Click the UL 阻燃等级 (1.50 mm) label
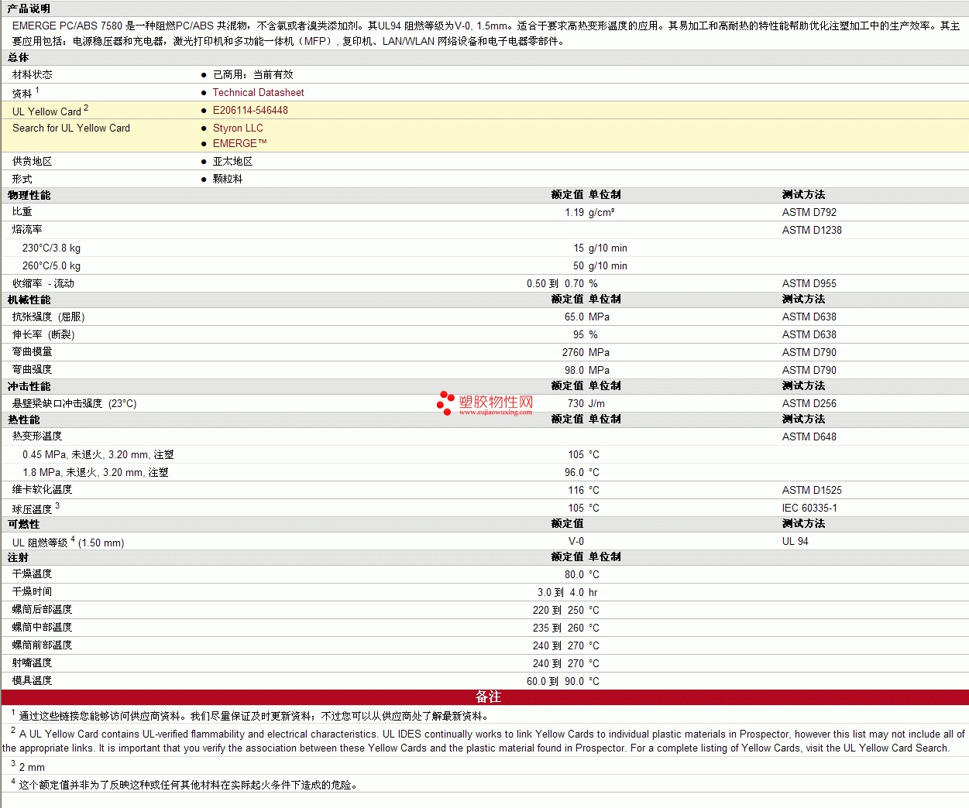Viewport: 969px width, 808px height. [68, 542]
